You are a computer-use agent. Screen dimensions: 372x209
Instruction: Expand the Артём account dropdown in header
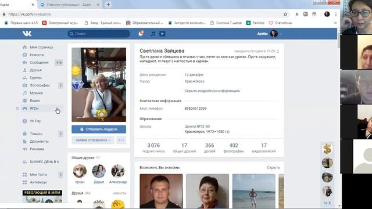(270, 34)
